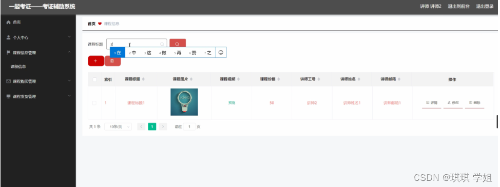The width and height of the screenshot is (500, 187).
Task: Click previous page arrow in pagination
Action: coord(141,127)
